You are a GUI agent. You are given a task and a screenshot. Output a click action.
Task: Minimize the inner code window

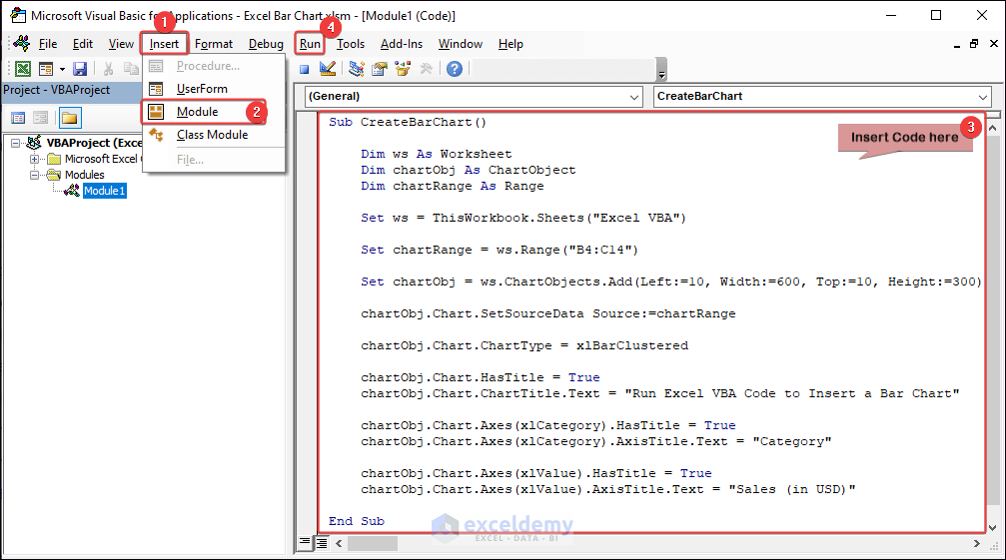pyautogui.click(x=957, y=44)
